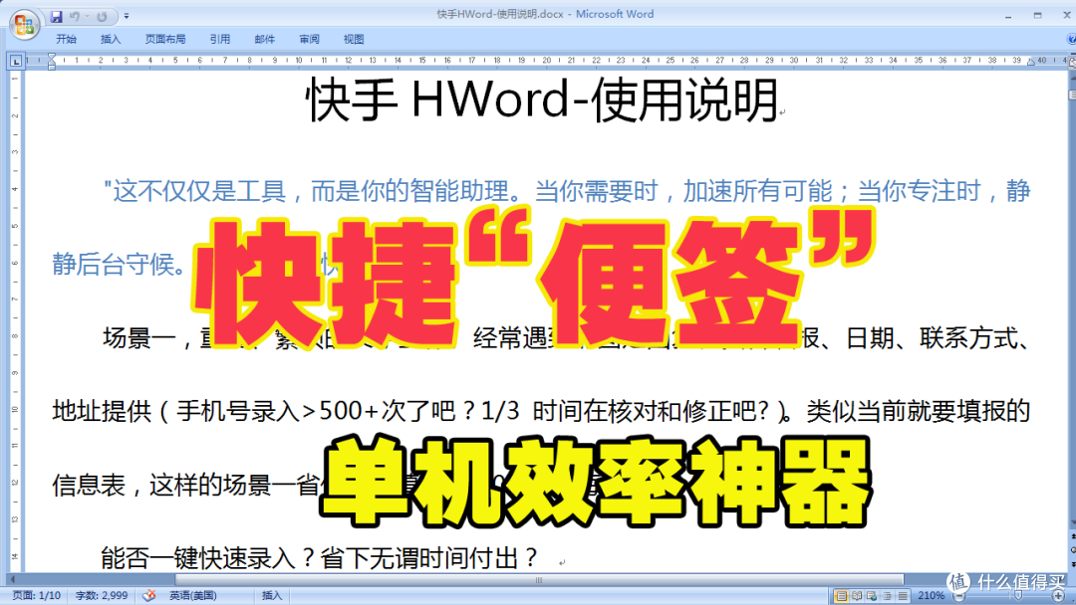
Task: Switch to Print Layout view icon
Action: coord(841,596)
